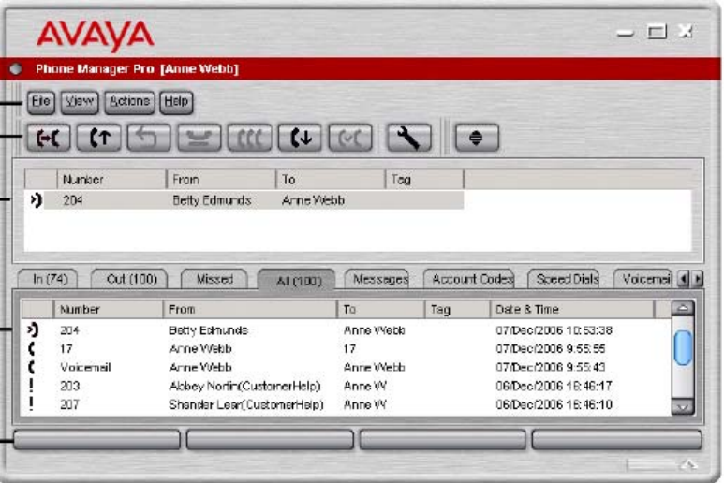Select the Abbey Nortin(CustomerHelp) history entry
This screenshot has height=483, width=724.
pyautogui.click(x=347, y=386)
